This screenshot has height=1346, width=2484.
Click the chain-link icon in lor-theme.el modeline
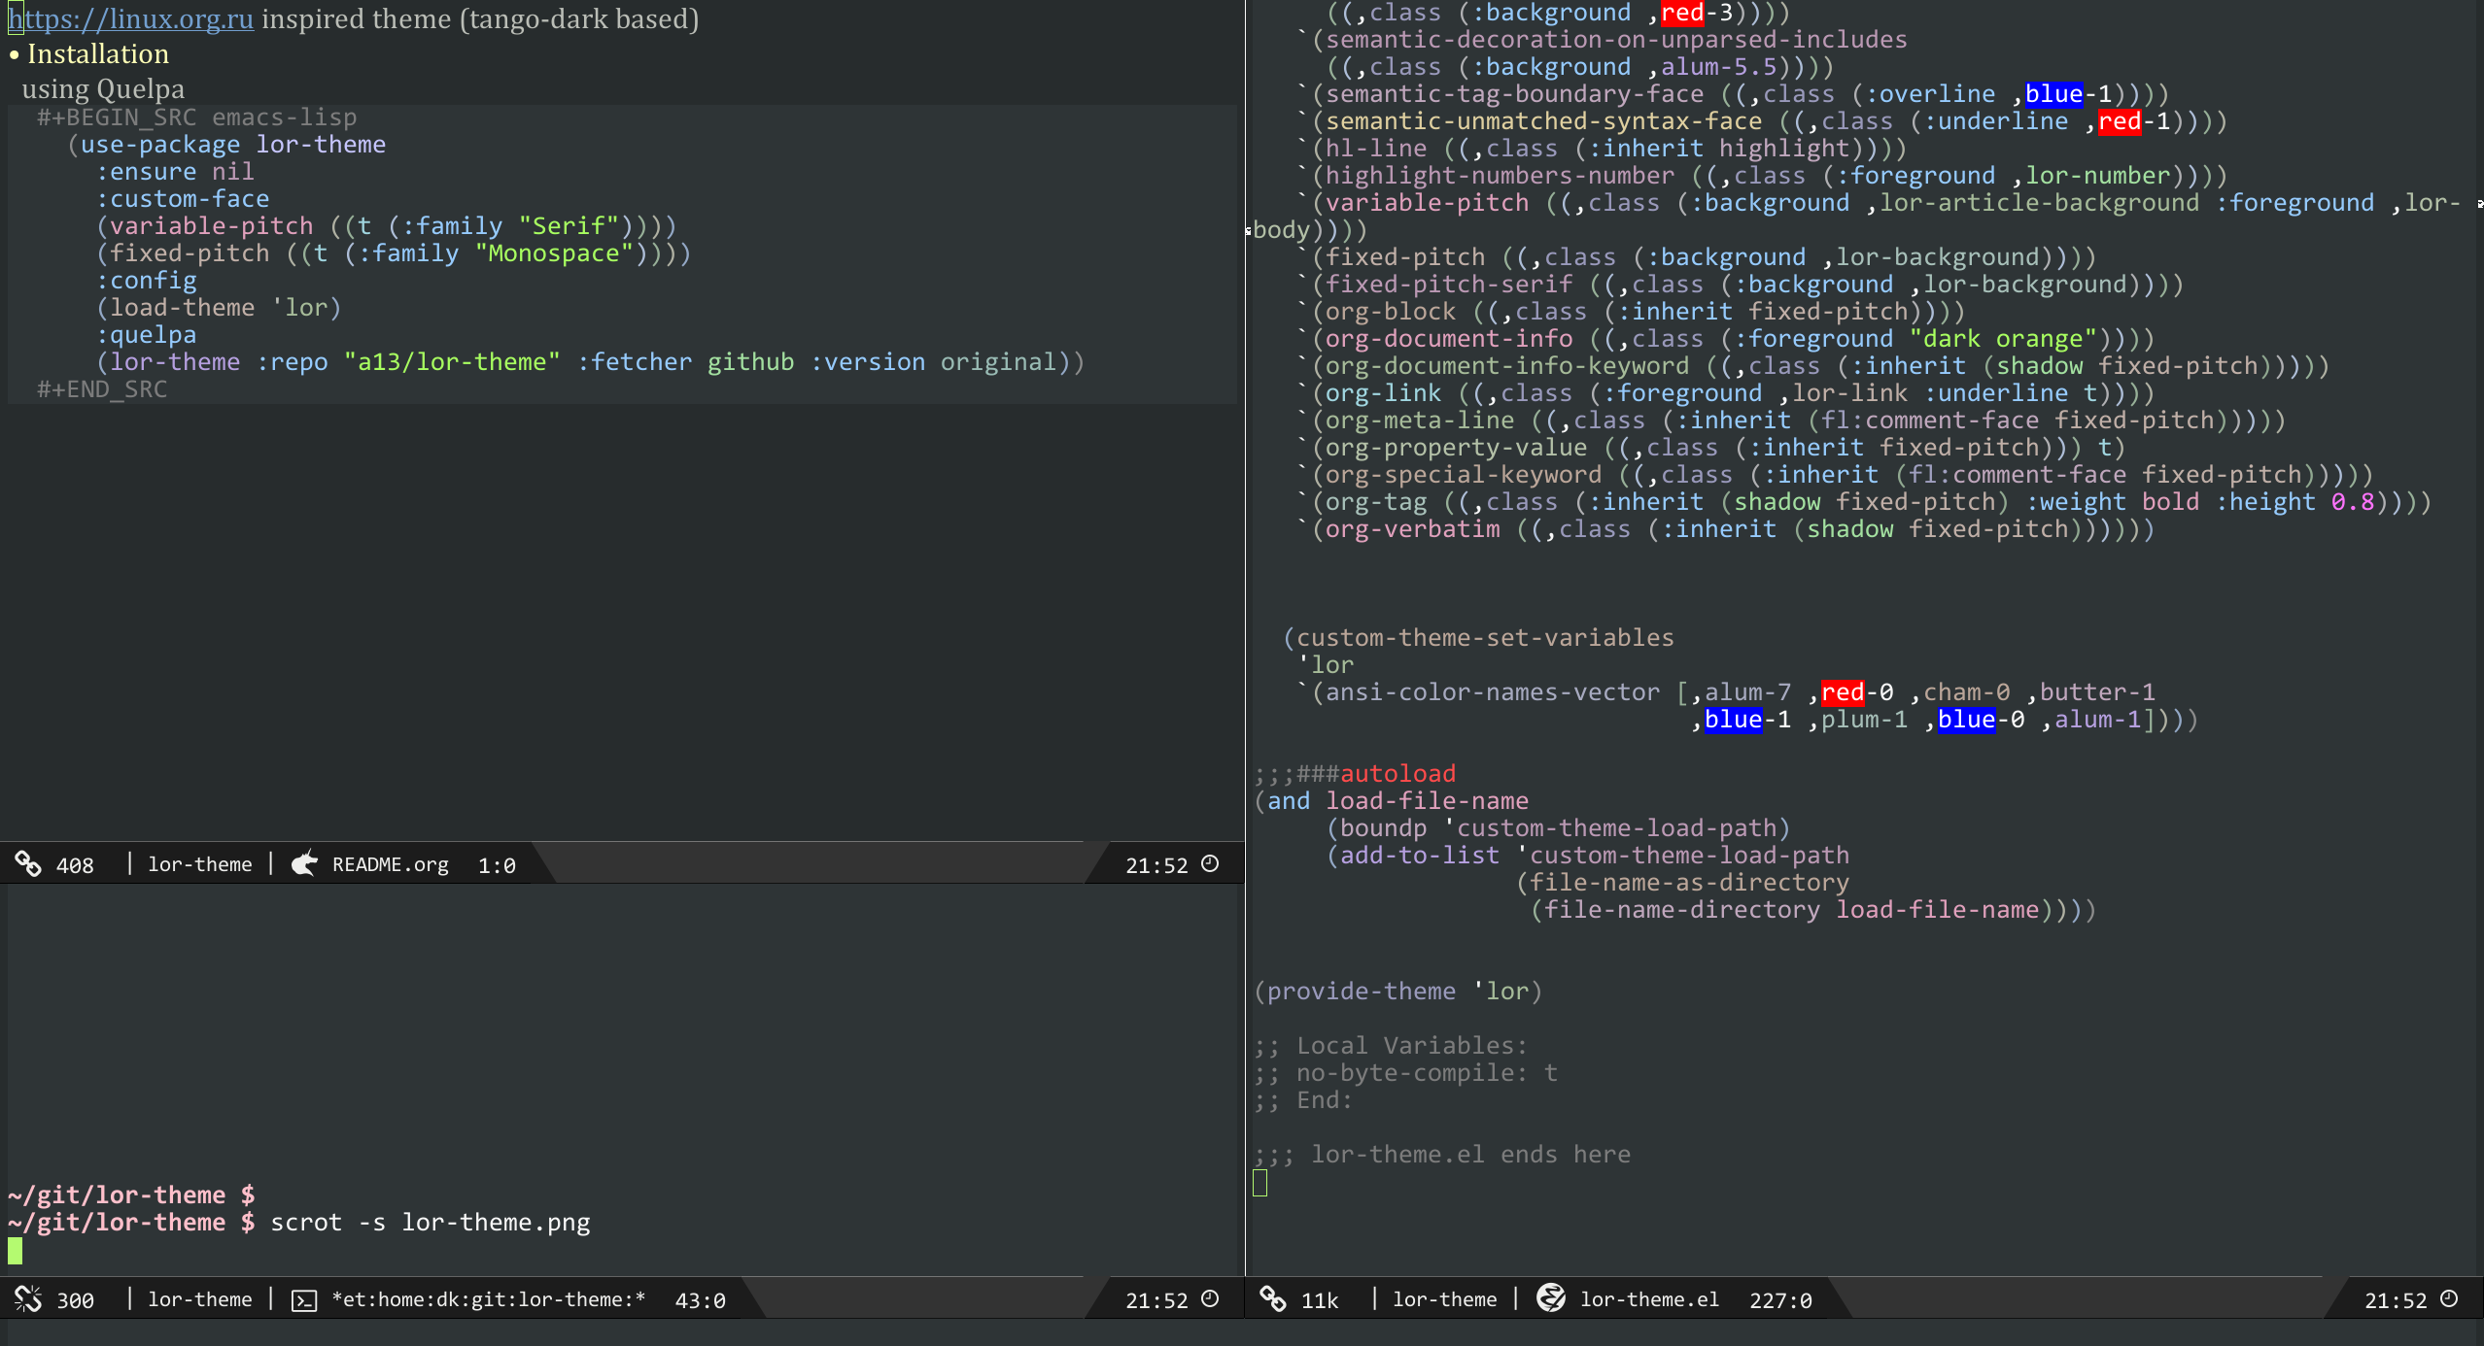1272,1298
